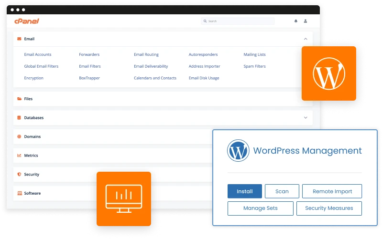Open Email Deliverability

(151, 66)
